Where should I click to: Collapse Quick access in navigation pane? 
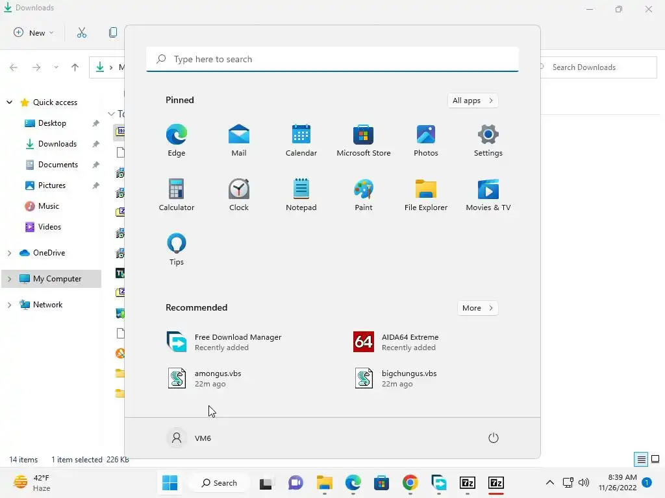pyautogui.click(x=9, y=102)
